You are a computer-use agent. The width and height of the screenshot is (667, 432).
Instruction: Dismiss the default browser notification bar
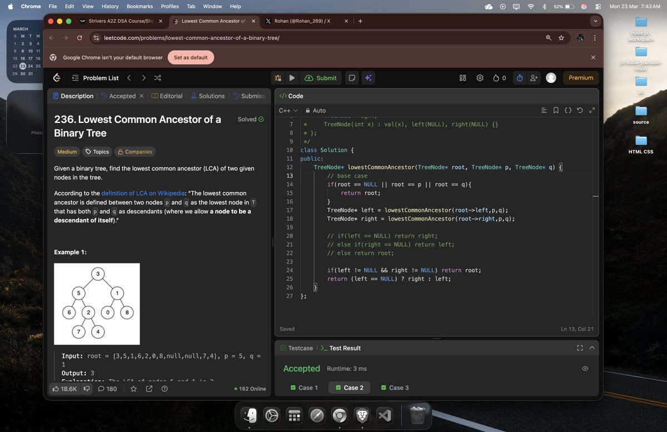point(593,57)
